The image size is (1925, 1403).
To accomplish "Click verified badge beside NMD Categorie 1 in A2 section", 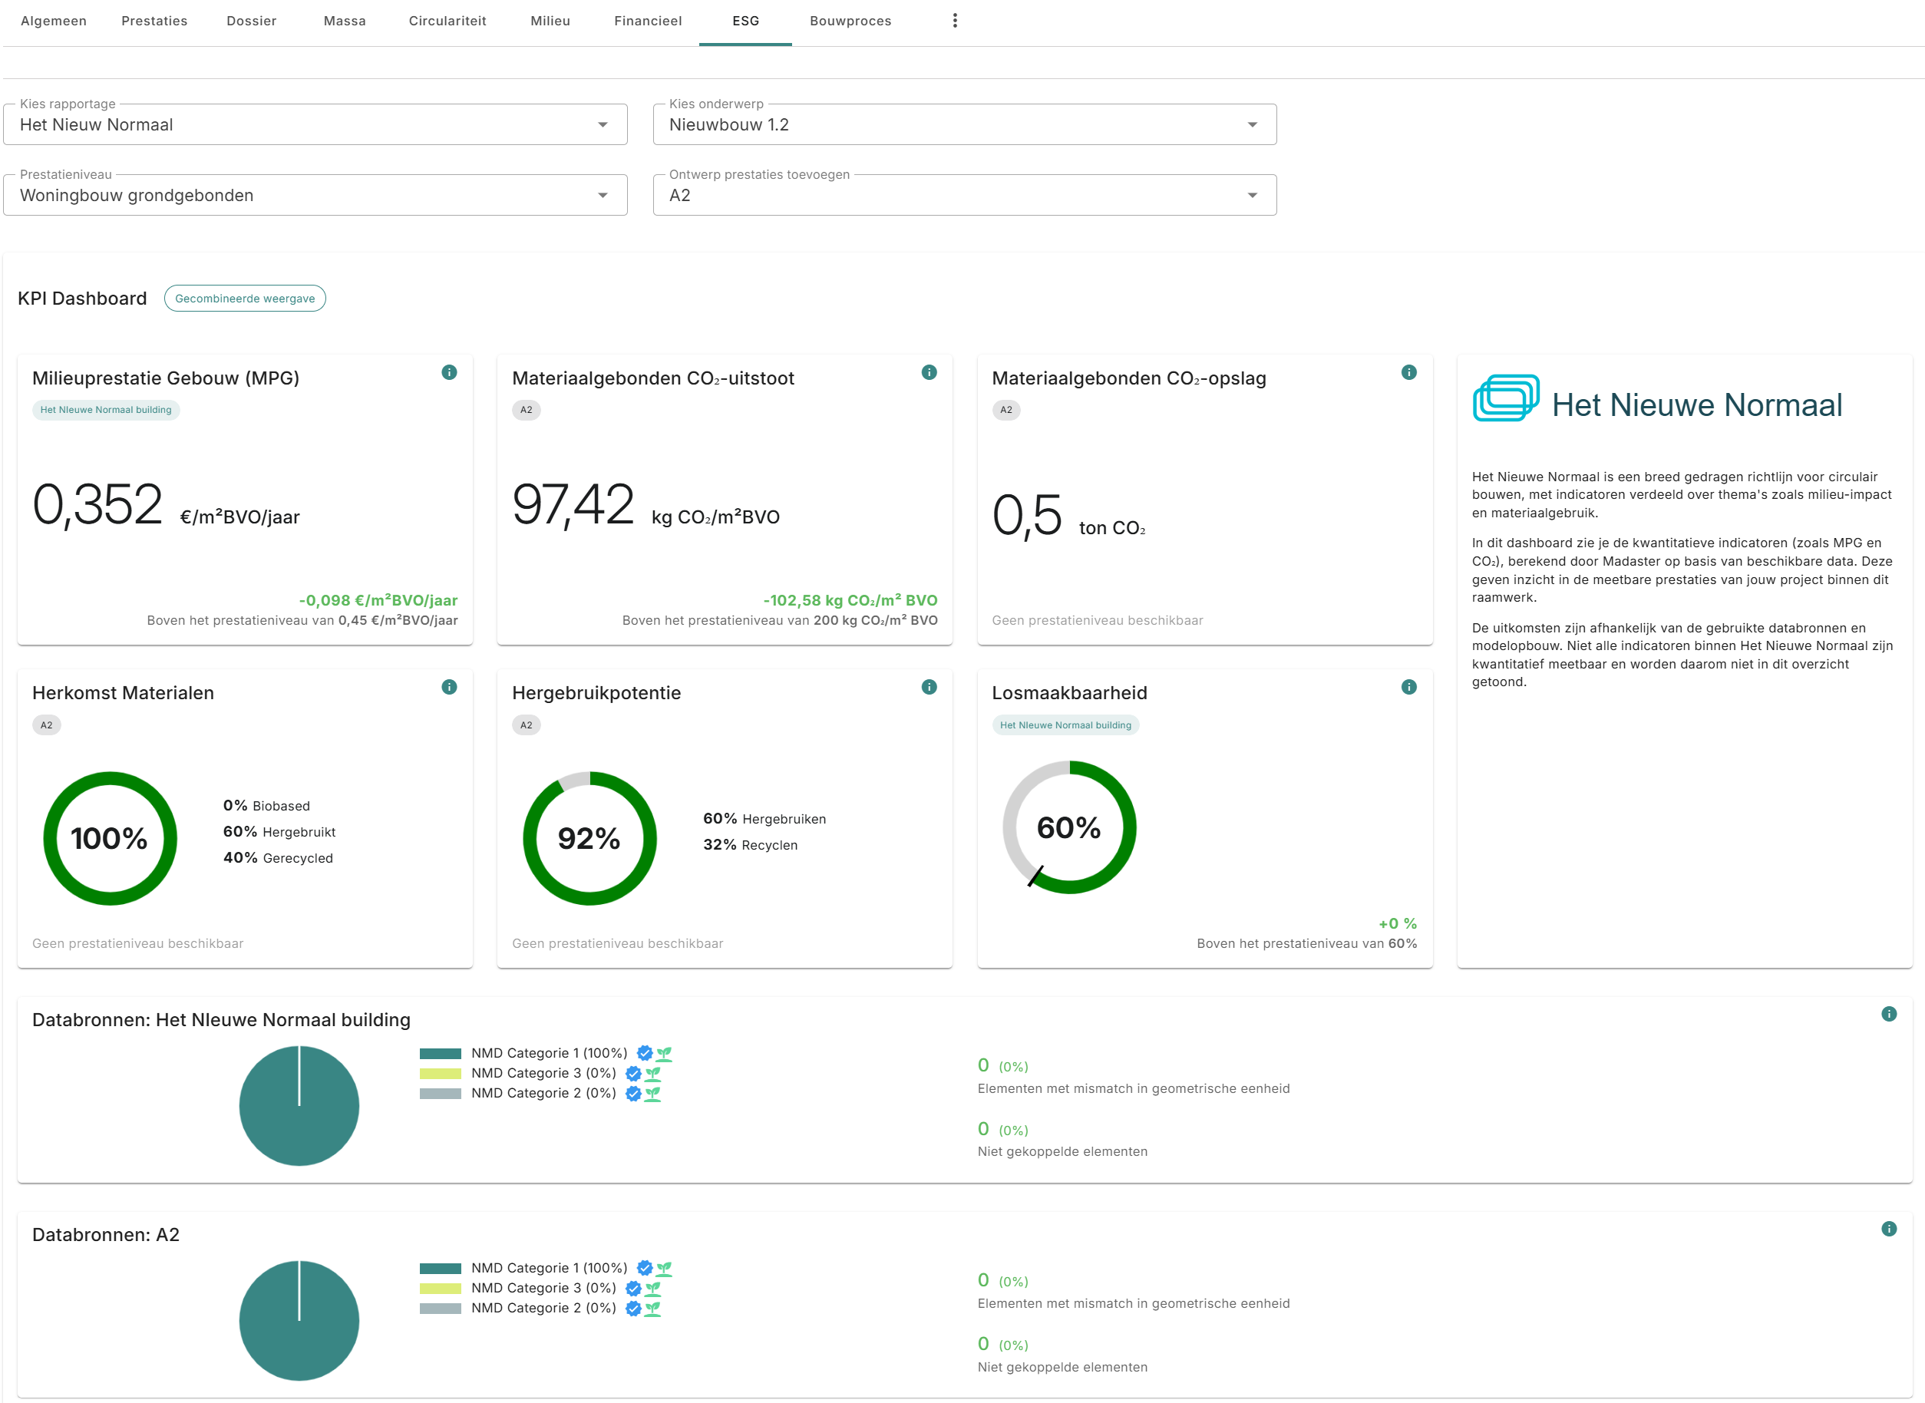I will [x=645, y=1268].
